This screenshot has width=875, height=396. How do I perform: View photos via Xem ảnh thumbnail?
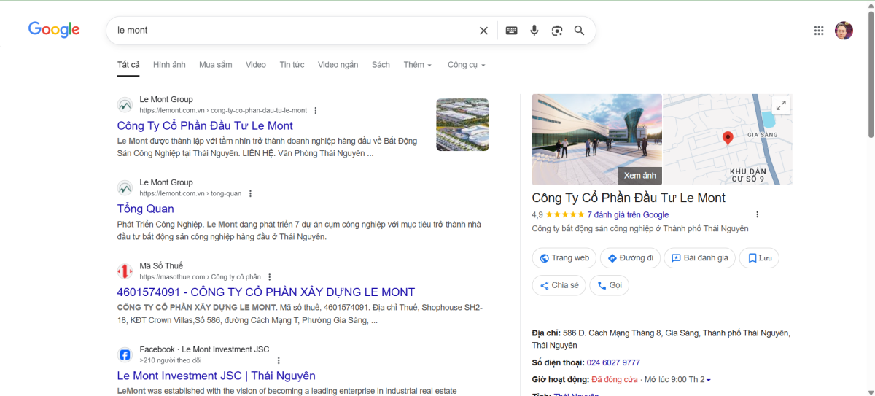click(x=639, y=176)
